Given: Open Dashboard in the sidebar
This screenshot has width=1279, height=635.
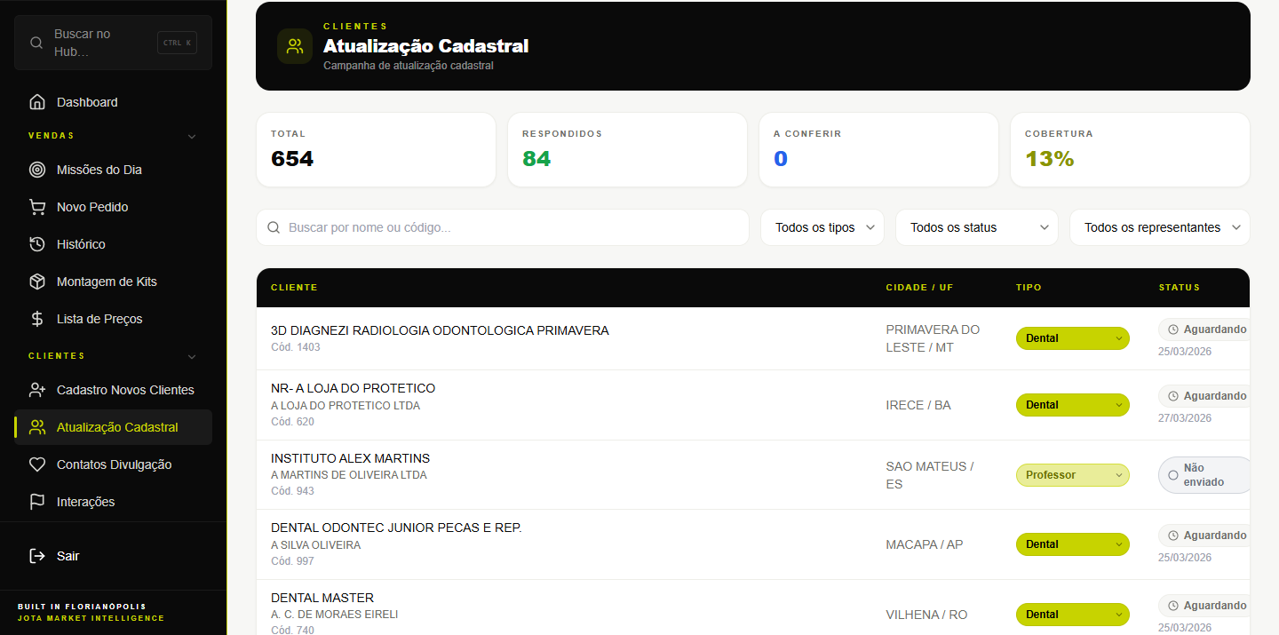Looking at the screenshot, I should click(x=114, y=102).
